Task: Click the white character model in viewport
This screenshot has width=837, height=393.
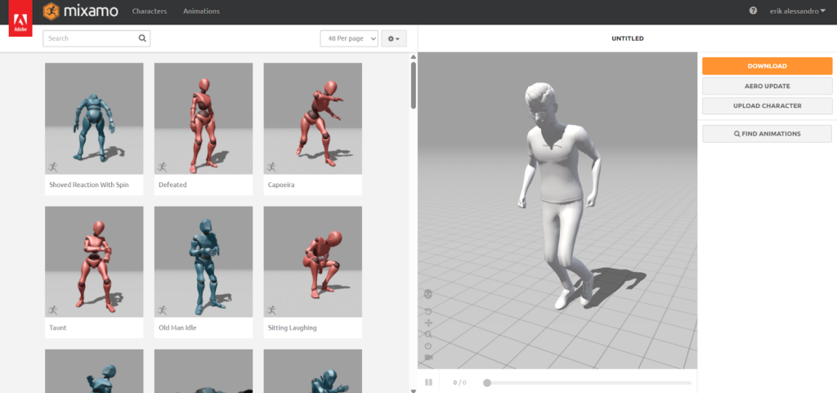Action: pos(559,195)
